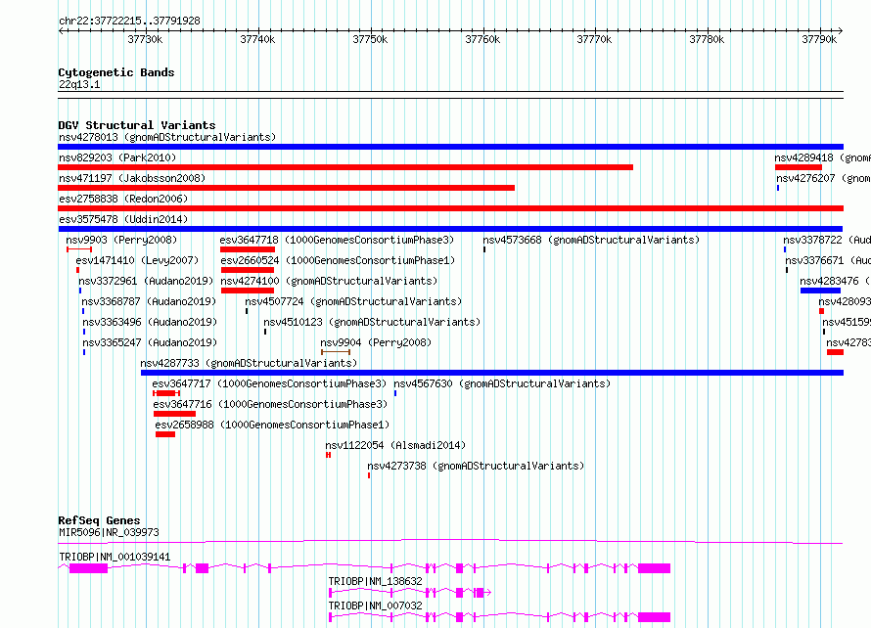Click the nsv4278013 gnomAD blue variant bar
This screenshot has width=871, height=628.
click(x=450, y=147)
